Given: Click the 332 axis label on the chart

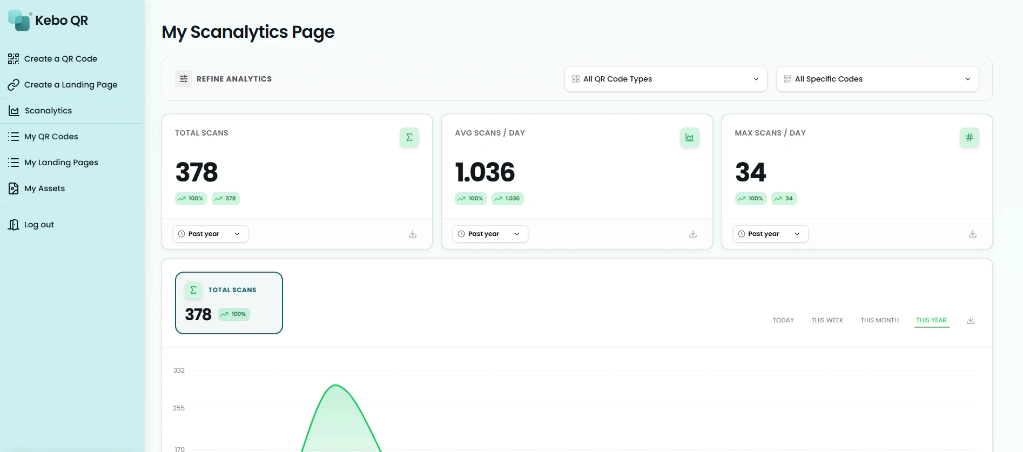Looking at the screenshot, I should (179, 370).
